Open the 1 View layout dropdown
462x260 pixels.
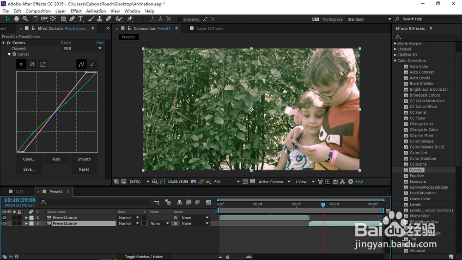305,182
